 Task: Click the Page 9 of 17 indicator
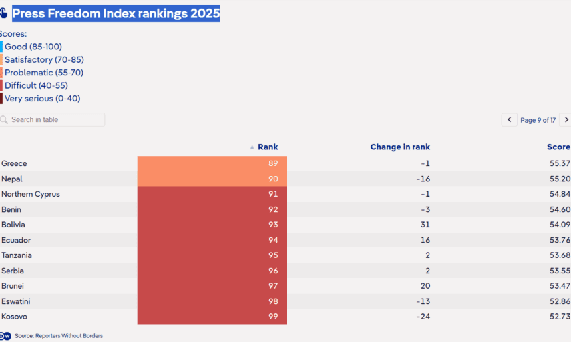(538, 120)
